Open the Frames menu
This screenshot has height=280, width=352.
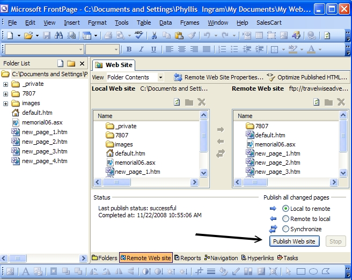[x=190, y=23]
